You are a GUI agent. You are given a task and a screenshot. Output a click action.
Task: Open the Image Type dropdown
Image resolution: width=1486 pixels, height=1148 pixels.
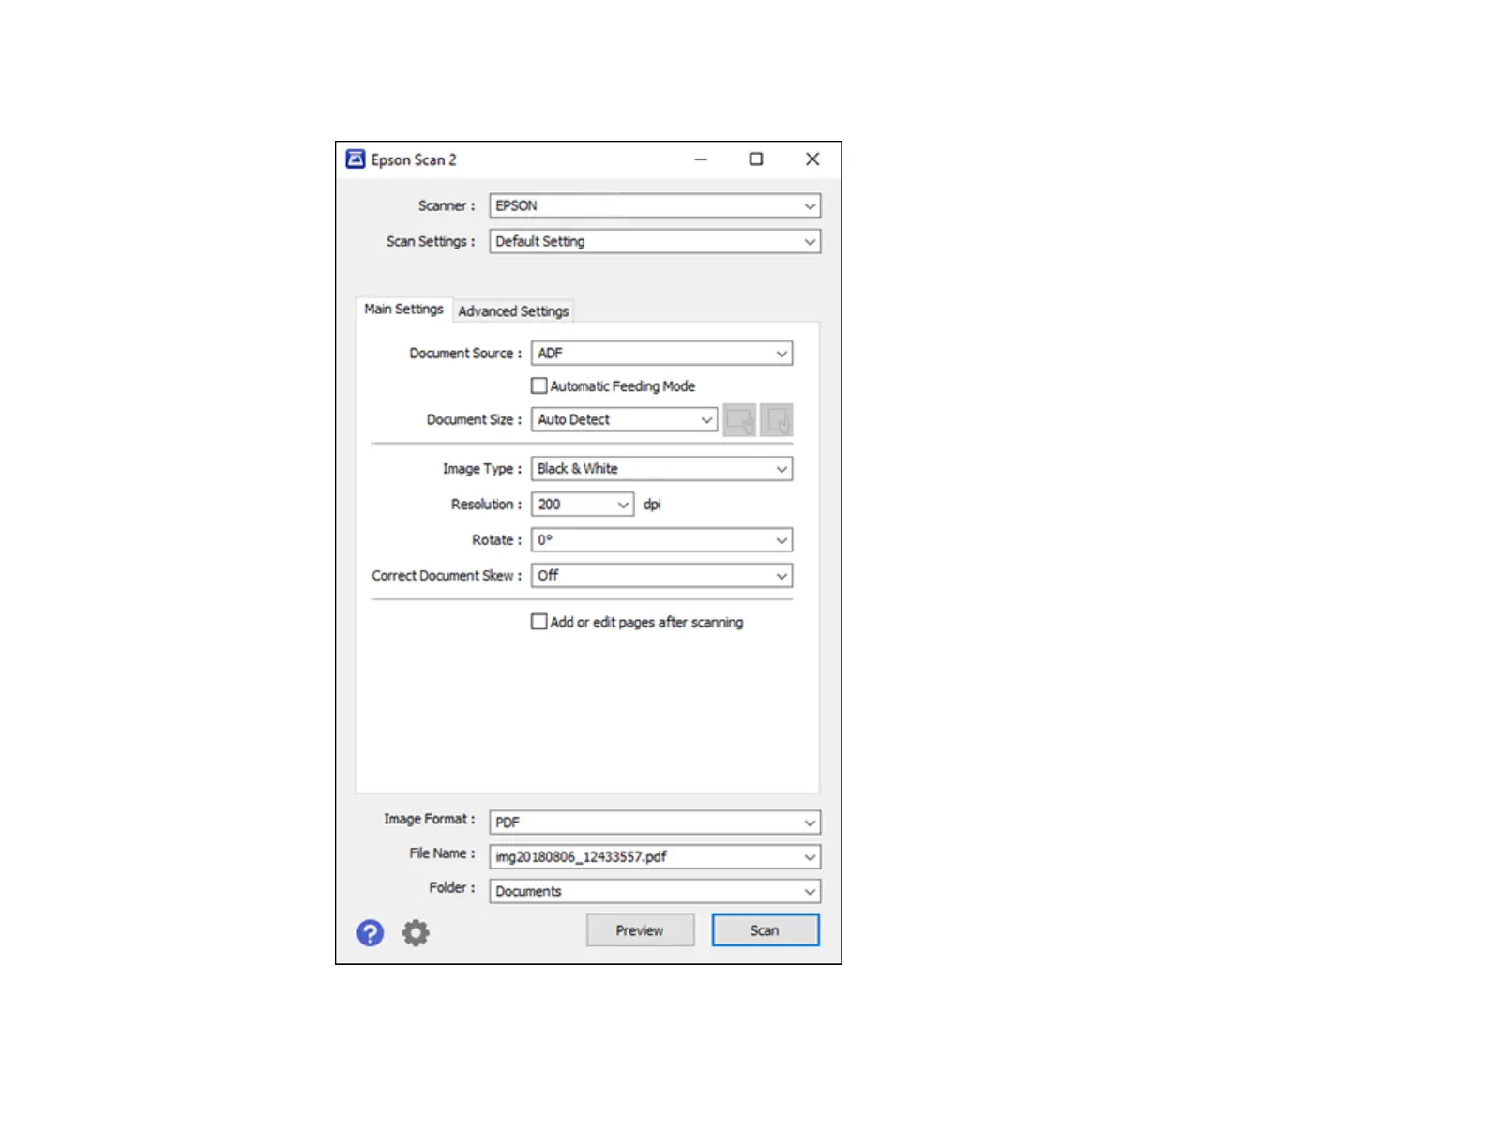click(662, 469)
